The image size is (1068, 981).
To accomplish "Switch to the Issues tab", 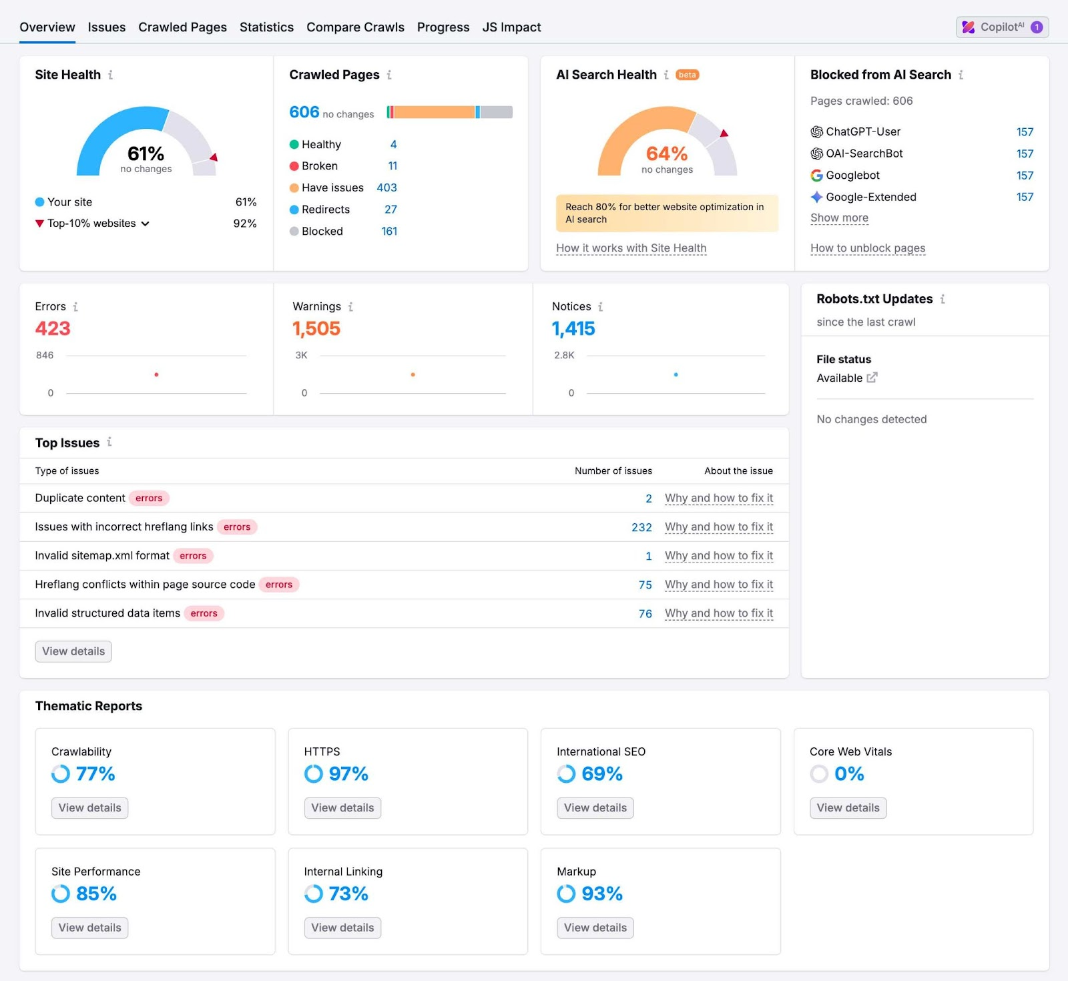I will click(106, 27).
